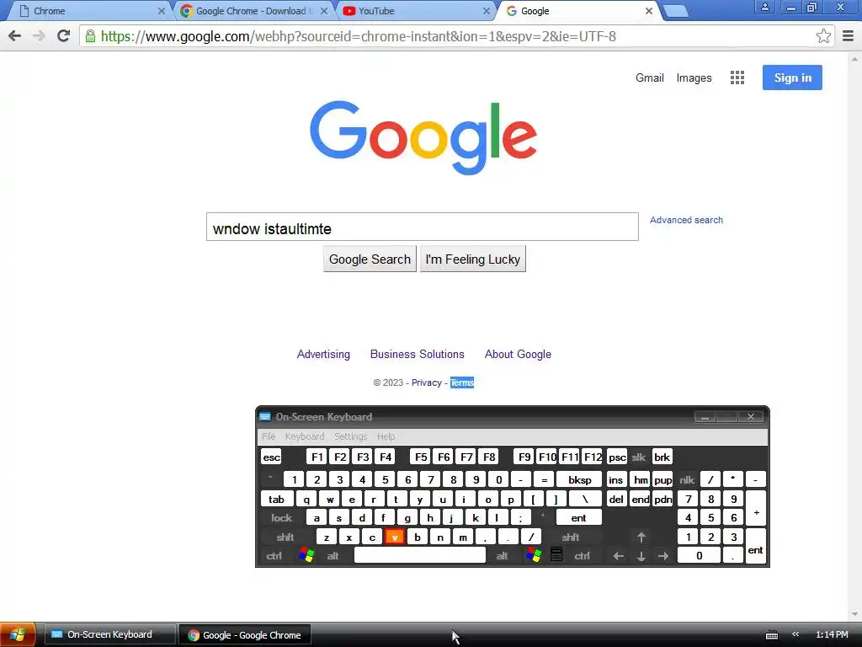Click the psc print screen key
The height and width of the screenshot is (647, 862).
coord(617,457)
